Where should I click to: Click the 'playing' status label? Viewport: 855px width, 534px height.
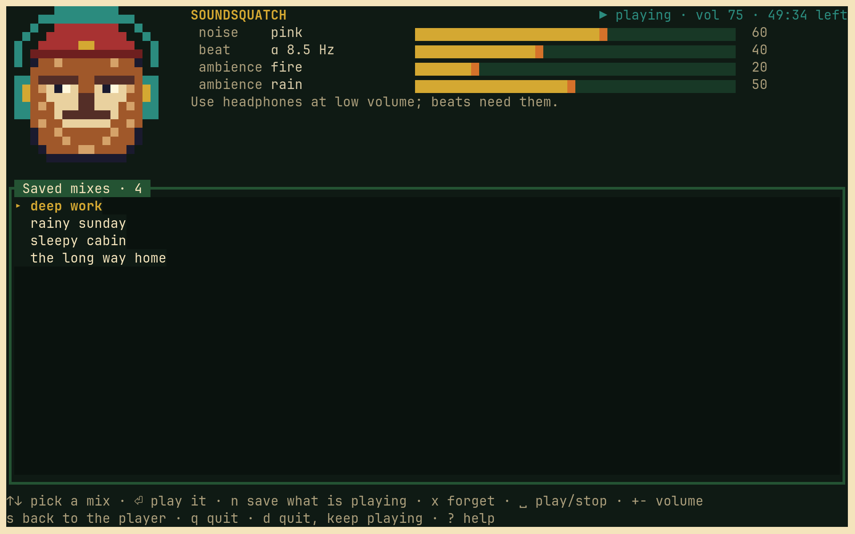[643, 15]
